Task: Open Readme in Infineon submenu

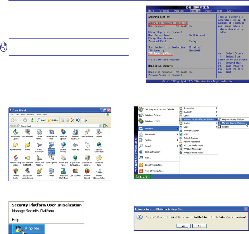Action: click(x=233, y=127)
